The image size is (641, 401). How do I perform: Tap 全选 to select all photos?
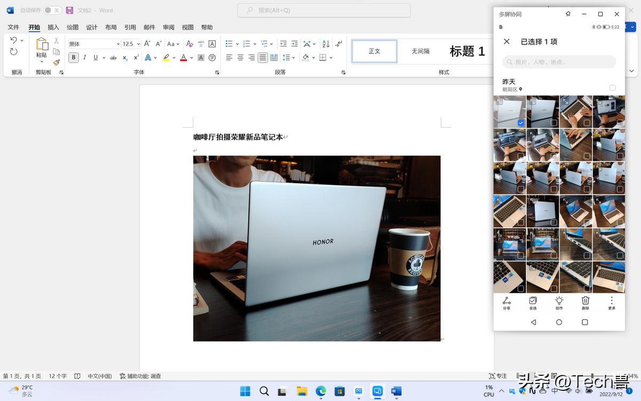533,302
